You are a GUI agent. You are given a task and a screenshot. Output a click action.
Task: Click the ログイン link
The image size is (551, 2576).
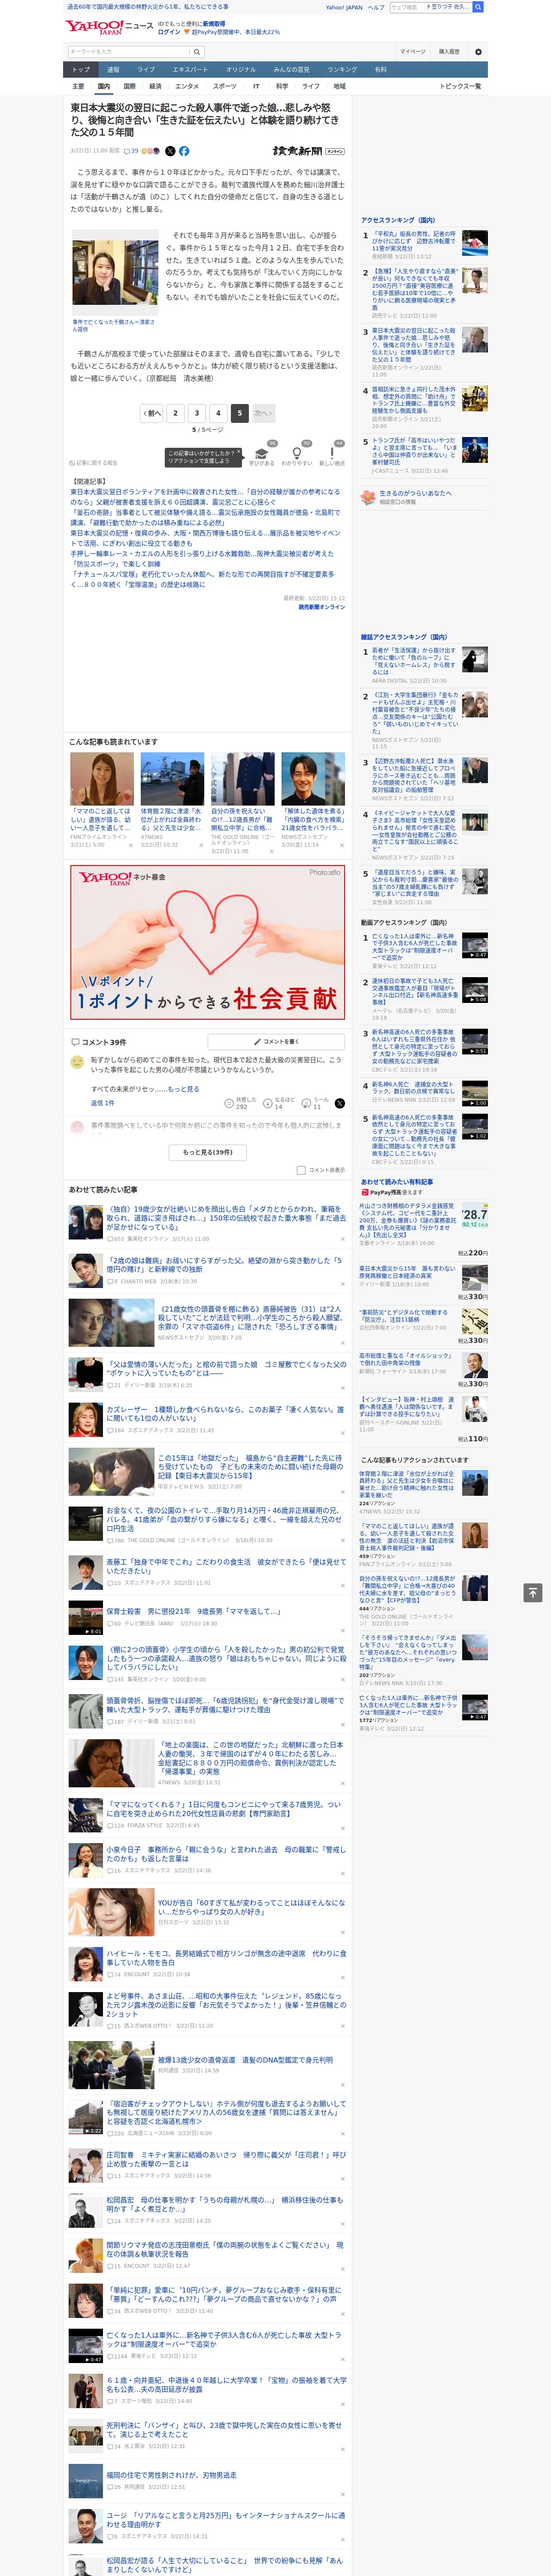coord(169,32)
